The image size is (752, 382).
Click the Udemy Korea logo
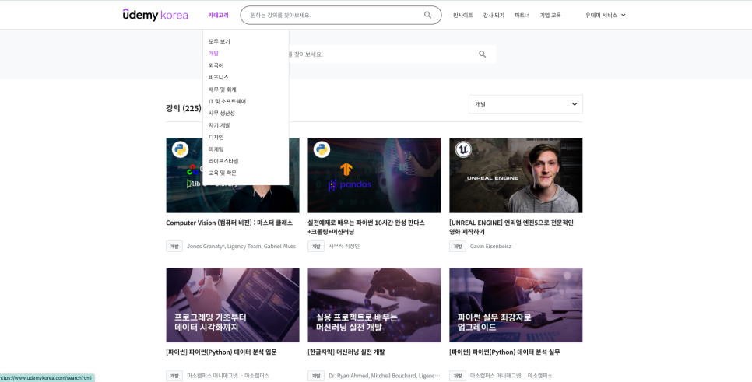tap(156, 15)
